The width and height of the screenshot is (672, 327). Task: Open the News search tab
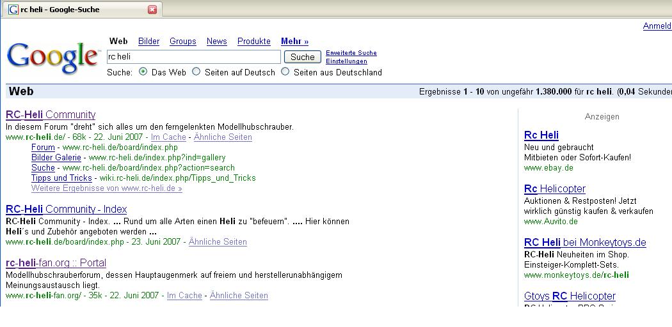pos(216,42)
